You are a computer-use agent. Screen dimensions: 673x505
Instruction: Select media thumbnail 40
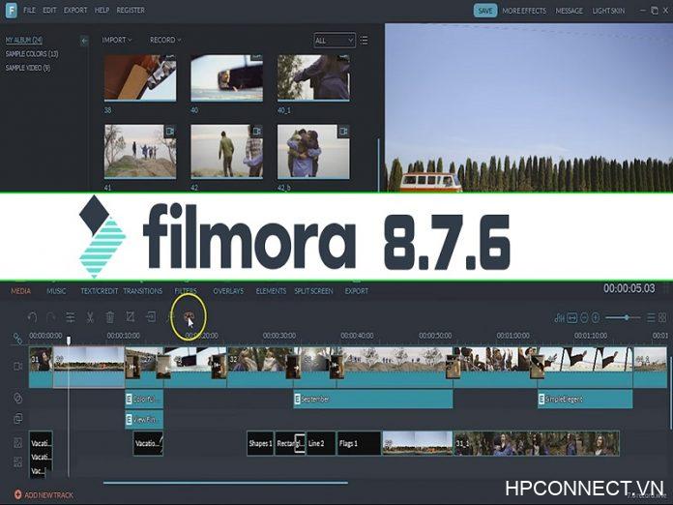pos(226,77)
